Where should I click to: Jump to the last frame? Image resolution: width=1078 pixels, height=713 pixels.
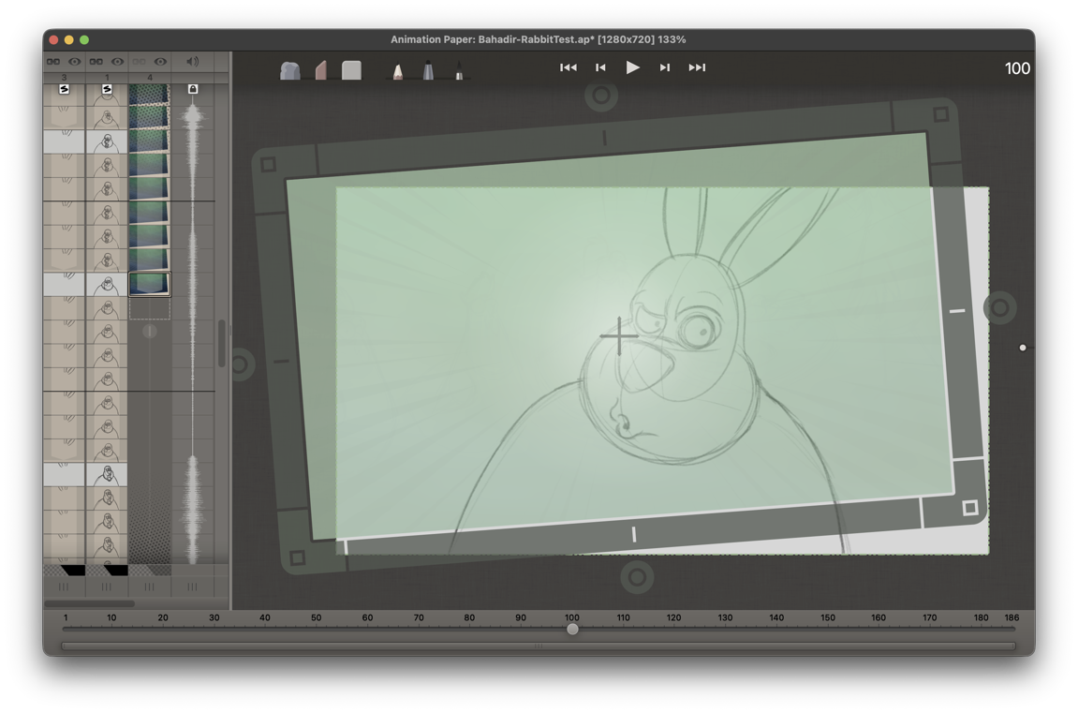(x=697, y=67)
